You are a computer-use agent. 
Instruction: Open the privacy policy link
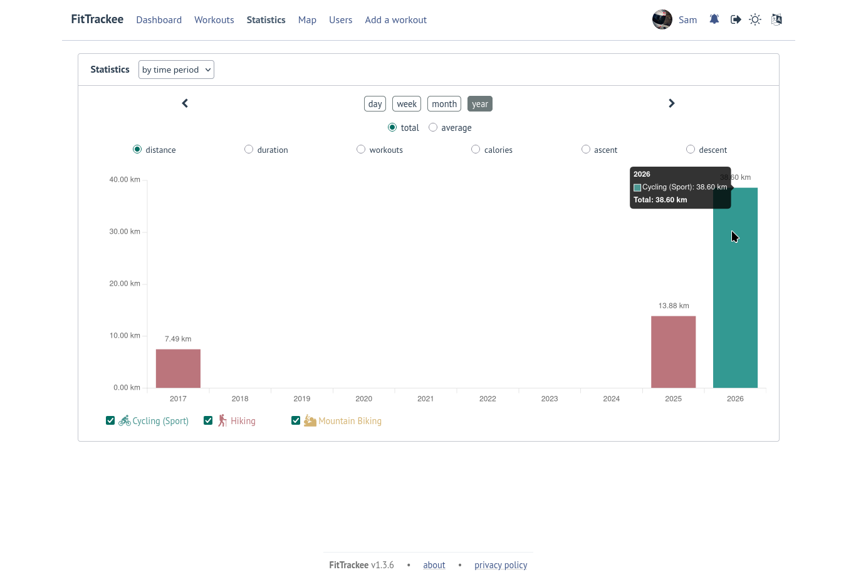501,565
